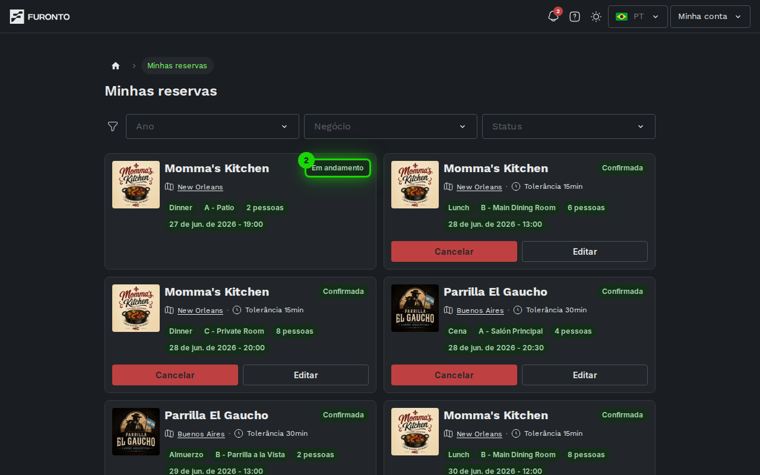Image resolution: width=760 pixels, height=475 pixels.
Task: Select the Minhas reservas breadcrumb
Action: [177, 66]
